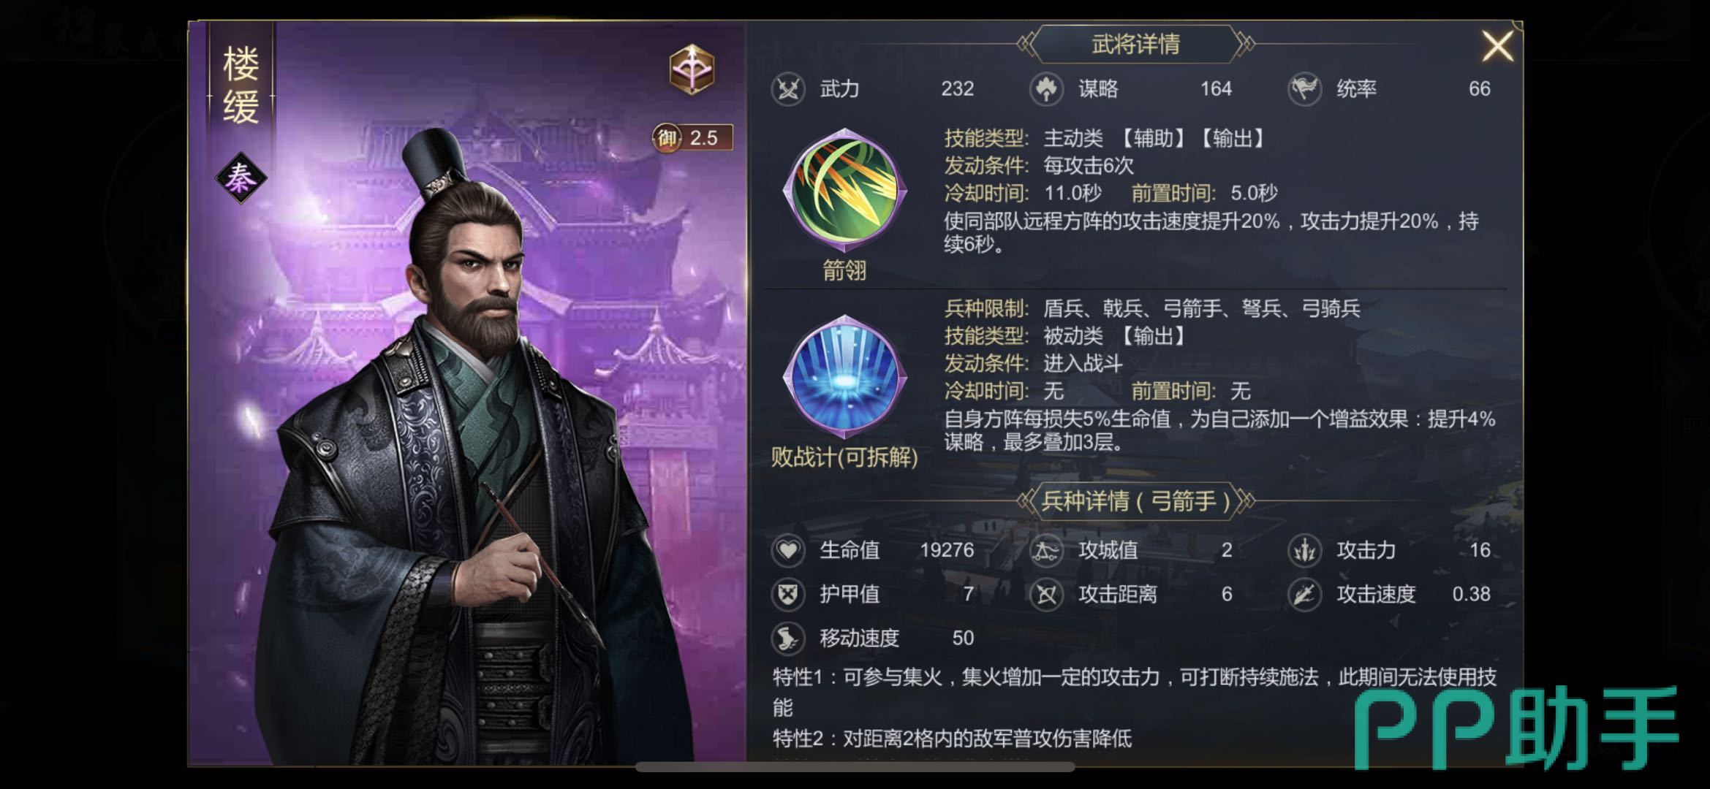Screen dimensions: 1710x789
Task: Click the horizontal home indicator bar
Action: [x=855, y=767]
